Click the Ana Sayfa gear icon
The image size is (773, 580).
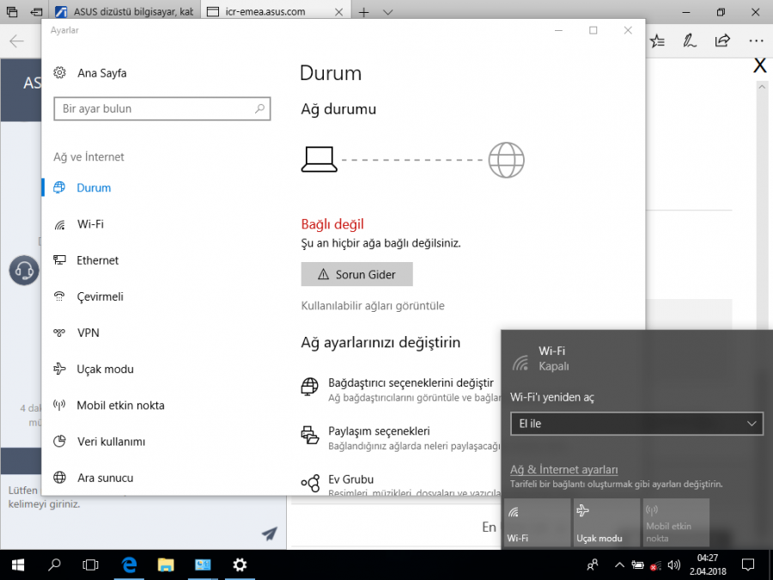coord(59,73)
